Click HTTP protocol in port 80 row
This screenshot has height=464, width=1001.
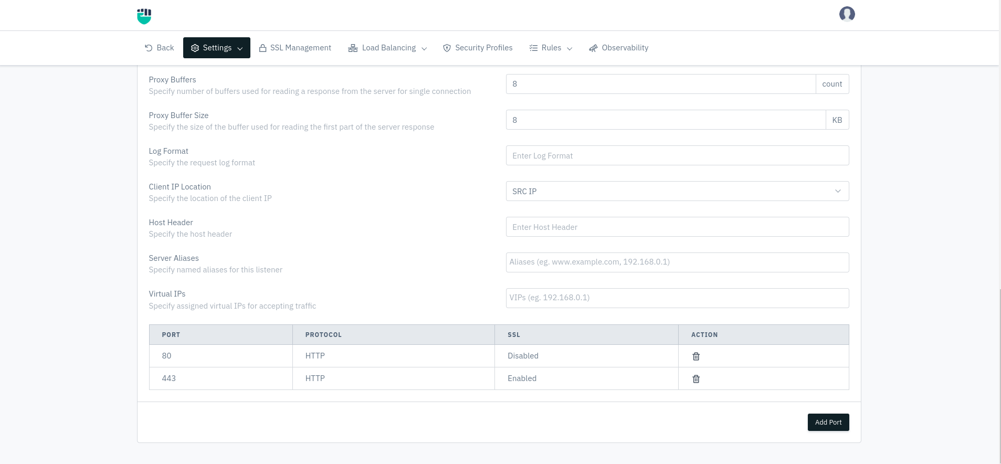(x=394, y=356)
